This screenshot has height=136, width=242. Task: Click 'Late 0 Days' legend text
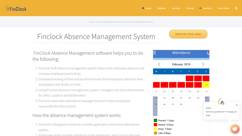[164, 133]
